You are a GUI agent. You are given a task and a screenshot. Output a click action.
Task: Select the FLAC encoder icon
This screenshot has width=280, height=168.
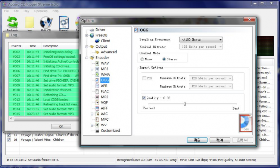click(97, 91)
